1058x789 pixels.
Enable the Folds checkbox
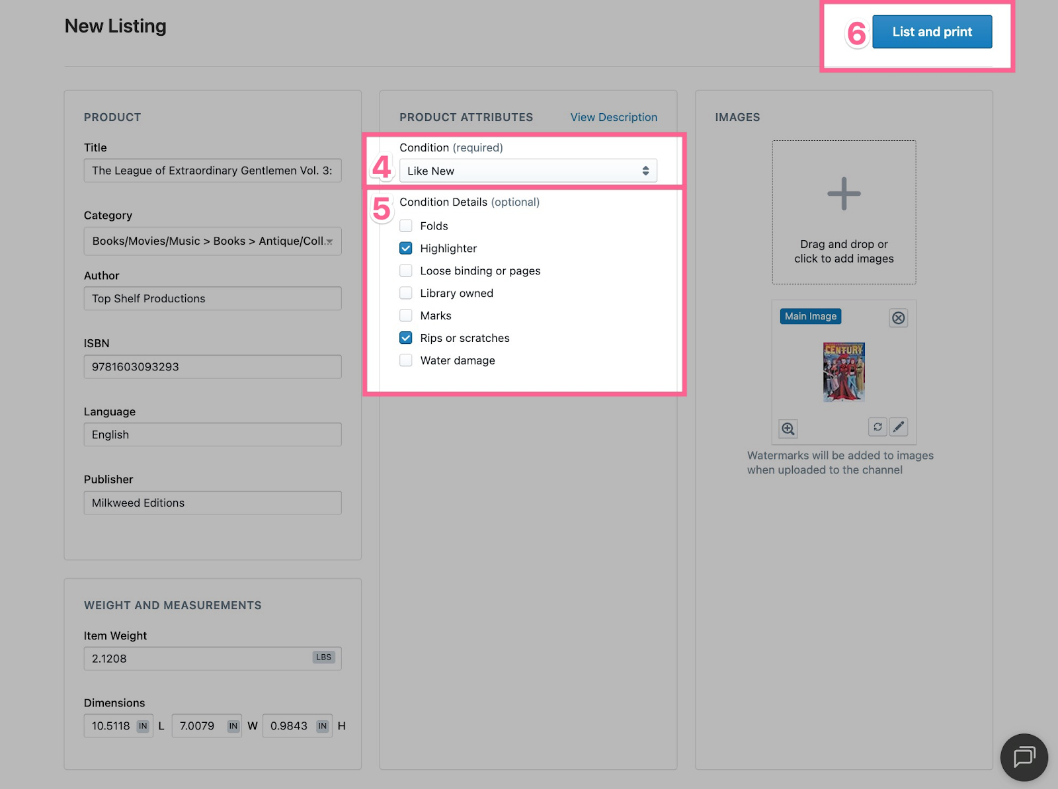406,226
